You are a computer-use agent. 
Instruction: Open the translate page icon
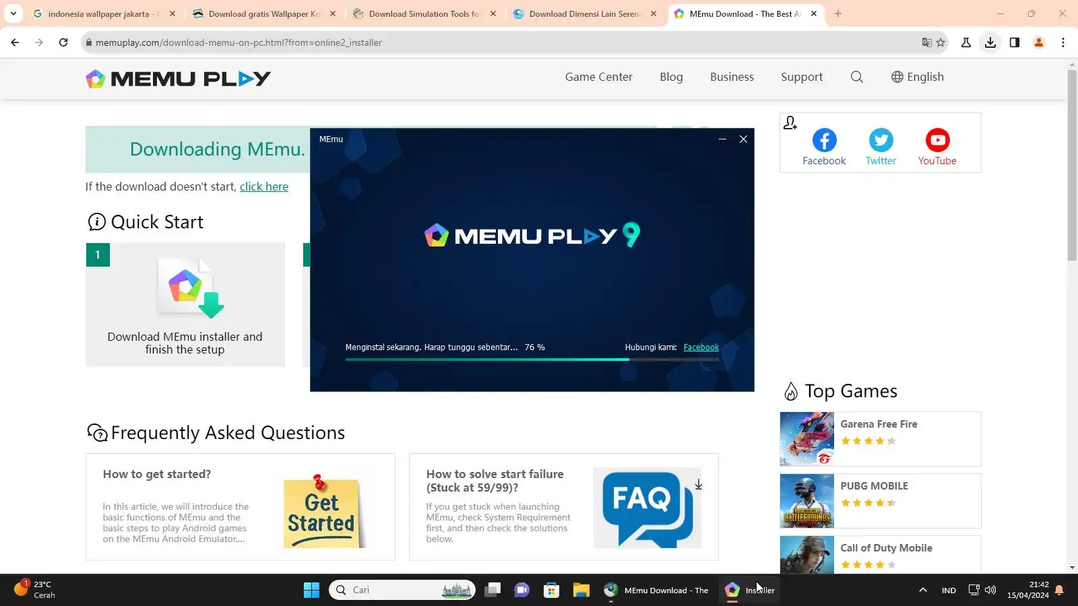926,42
